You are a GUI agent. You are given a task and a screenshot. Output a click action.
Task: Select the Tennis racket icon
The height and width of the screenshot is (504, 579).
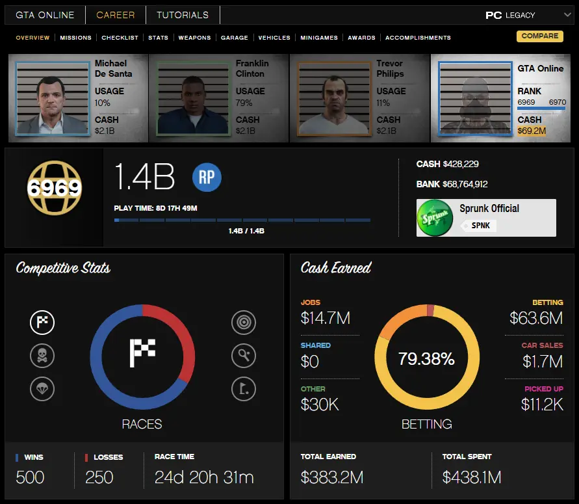244,356
